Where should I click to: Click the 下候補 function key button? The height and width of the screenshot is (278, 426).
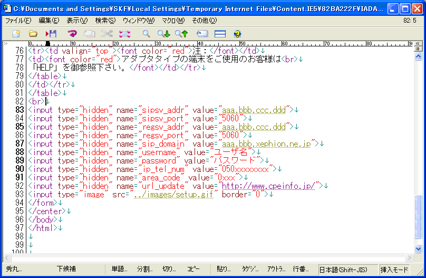point(66,269)
